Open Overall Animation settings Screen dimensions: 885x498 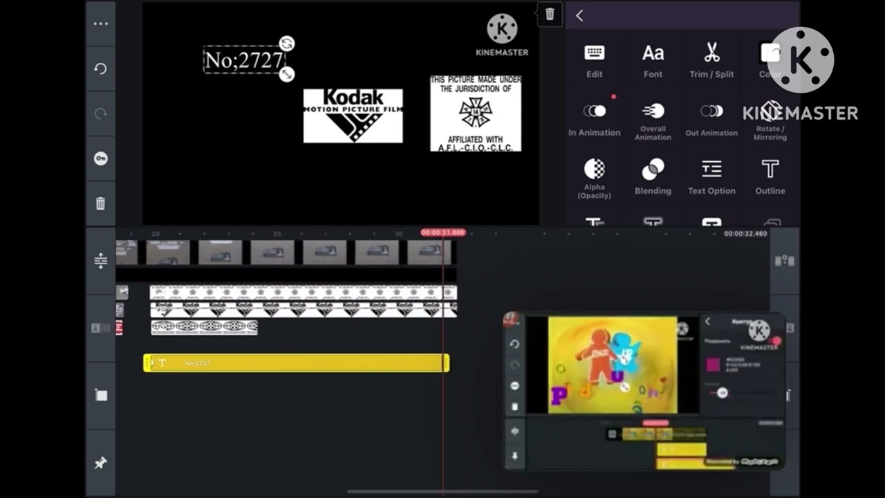pyautogui.click(x=653, y=122)
